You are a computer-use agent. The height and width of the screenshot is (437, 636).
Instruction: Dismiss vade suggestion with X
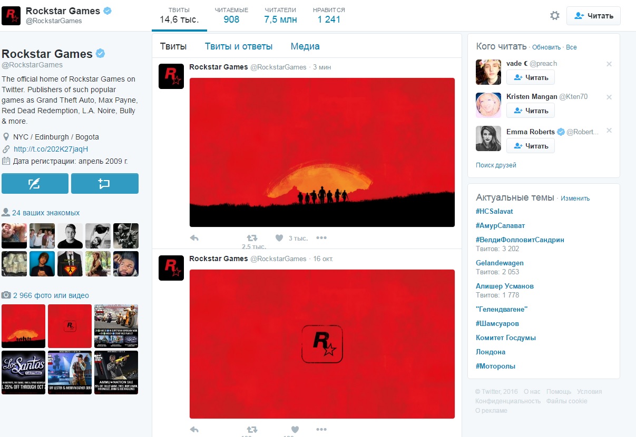point(609,64)
